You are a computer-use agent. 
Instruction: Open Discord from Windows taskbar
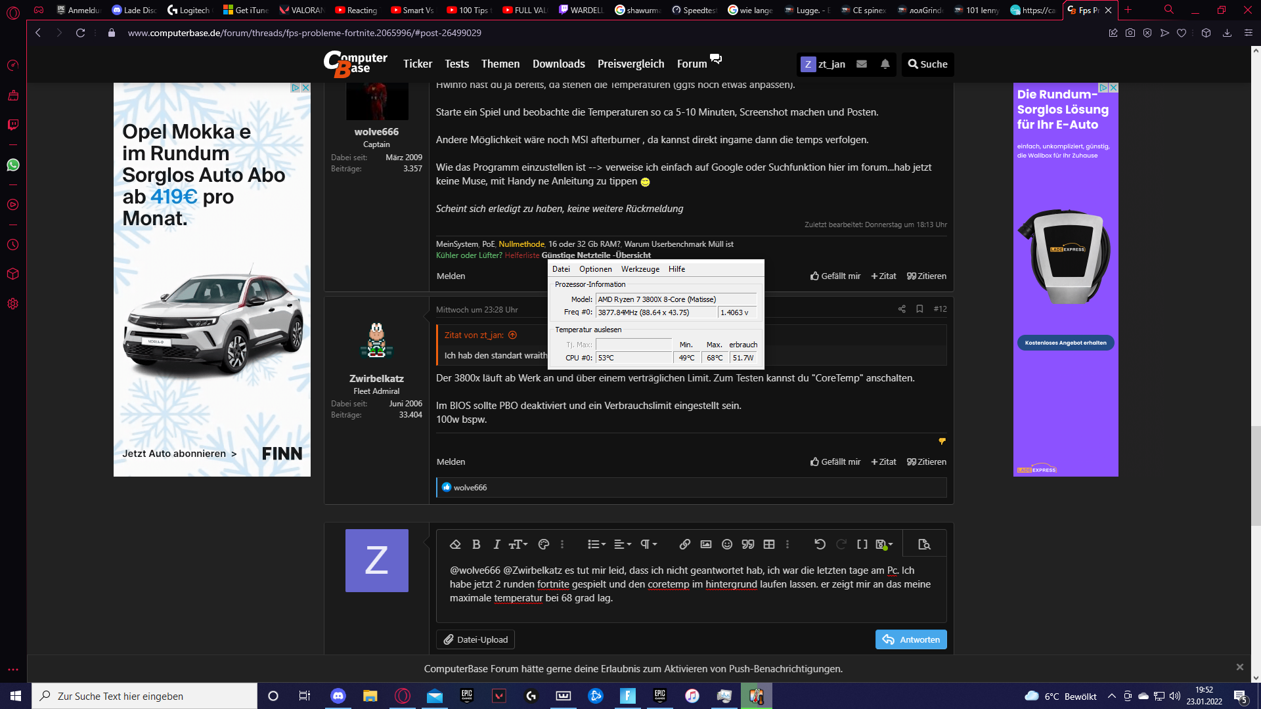click(338, 696)
